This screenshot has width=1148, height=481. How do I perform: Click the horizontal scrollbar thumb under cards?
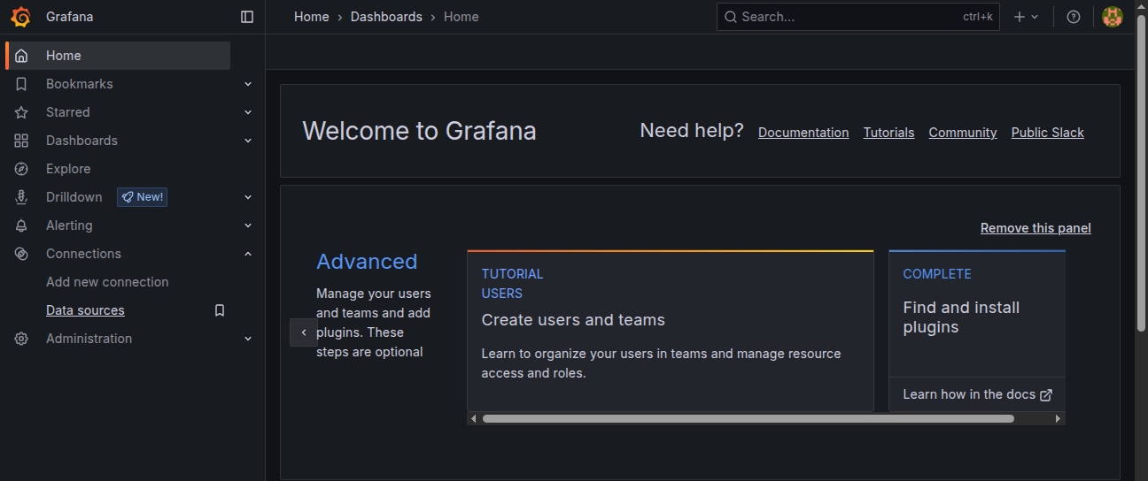(x=748, y=418)
